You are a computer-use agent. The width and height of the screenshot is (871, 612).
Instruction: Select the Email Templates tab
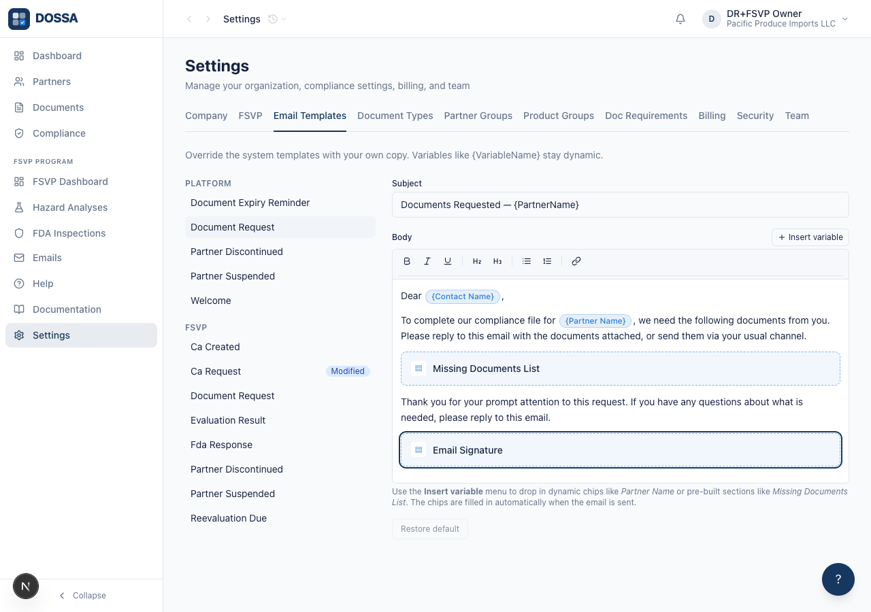point(310,116)
